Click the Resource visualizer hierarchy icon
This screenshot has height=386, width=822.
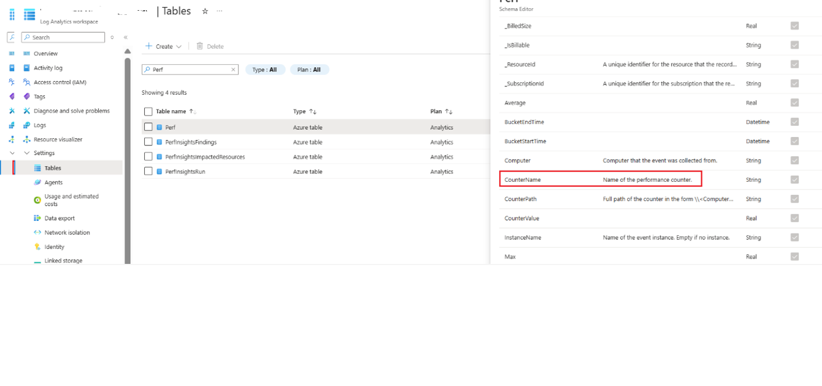pyautogui.click(x=27, y=139)
